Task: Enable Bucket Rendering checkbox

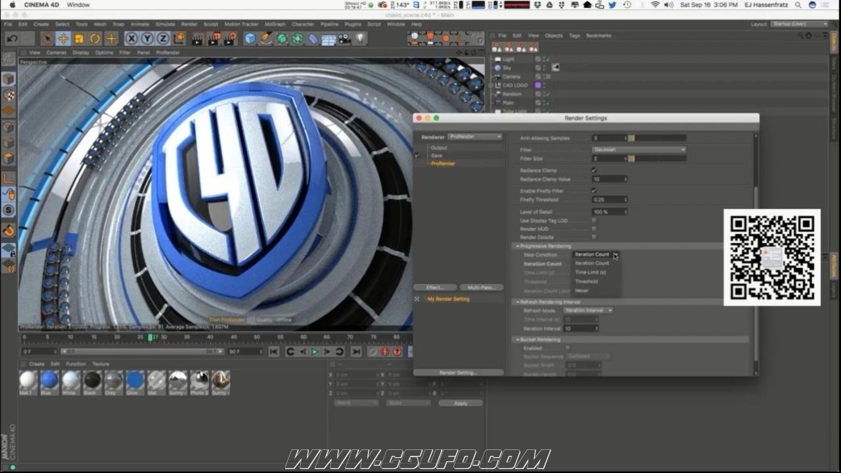Action: [x=567, y=348]
